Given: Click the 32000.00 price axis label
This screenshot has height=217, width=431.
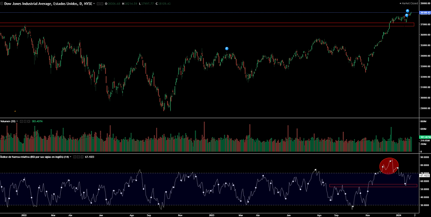Looking at the screenshot, I should click(x=425, y=77).
